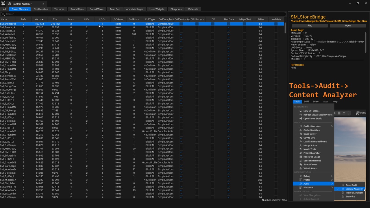This screenshot has width=370, height=208.
Task: Click the Content Analyzer tab's magnifier icon
Action: (x=10, y=4)
